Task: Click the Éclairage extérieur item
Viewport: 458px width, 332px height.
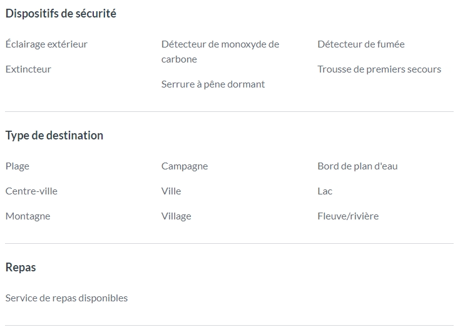Action: (x=46, y=44)
